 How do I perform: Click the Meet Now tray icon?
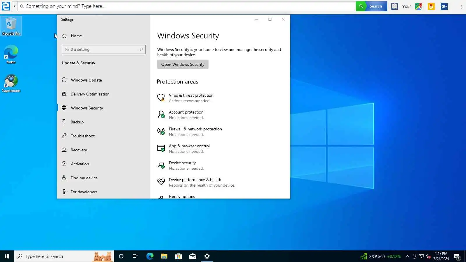(414, 256)
